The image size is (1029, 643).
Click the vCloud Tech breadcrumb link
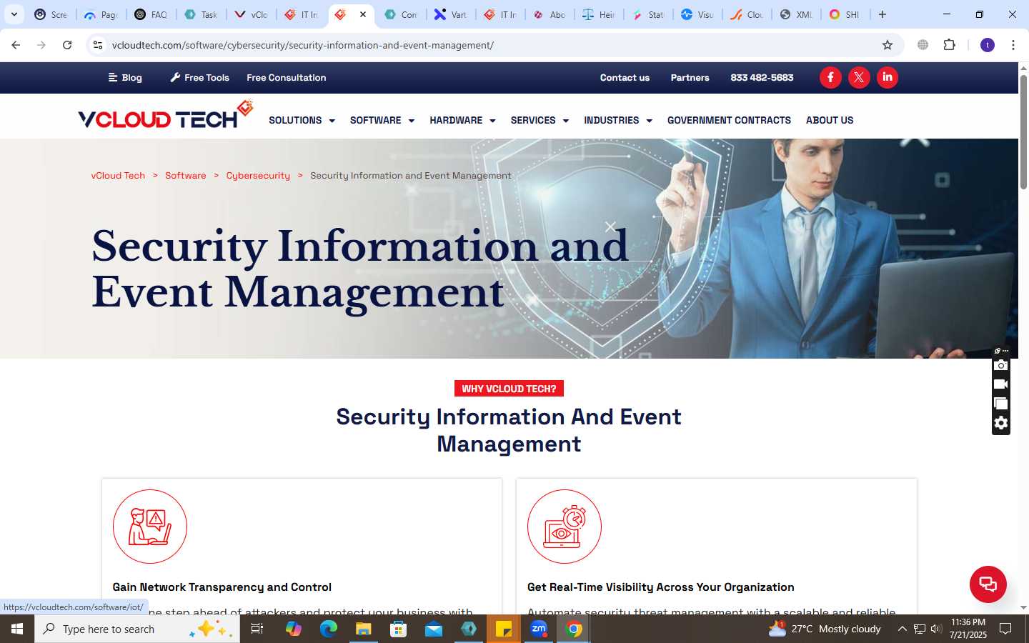click(x=118, y=175)
